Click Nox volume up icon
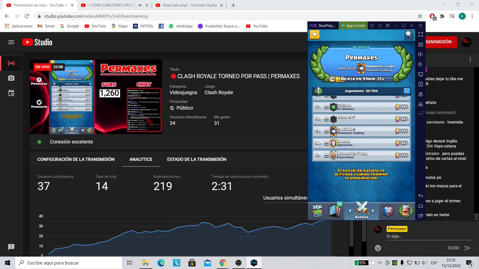Viewport: 479px width, 269px height. pos(420,54)
